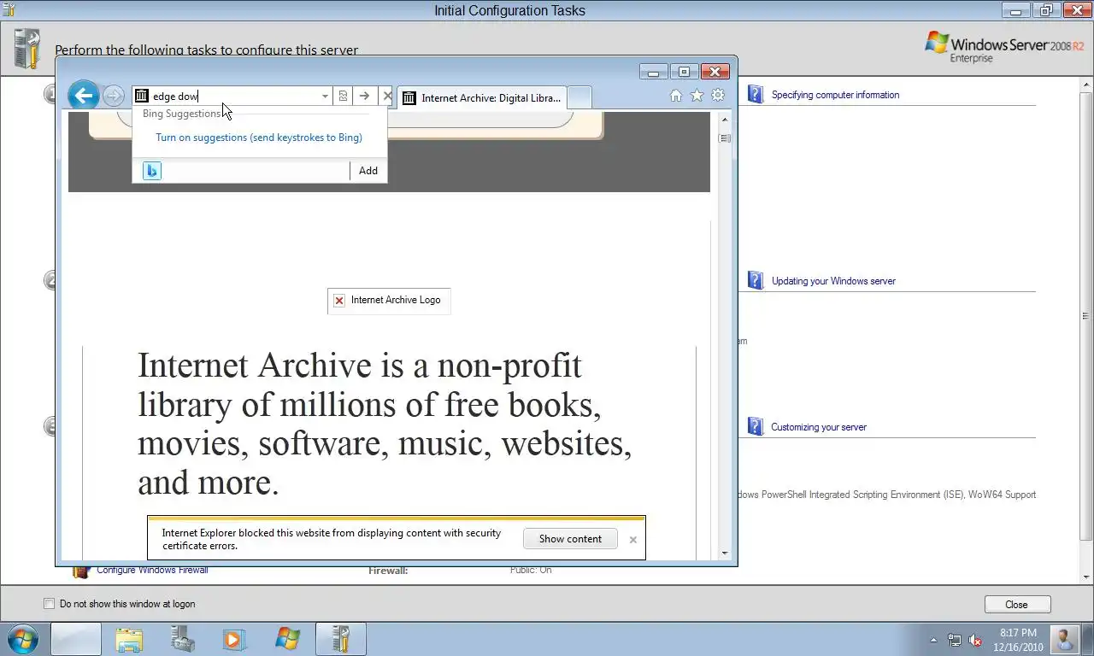Click into the address bar text field

click(232, 97)
